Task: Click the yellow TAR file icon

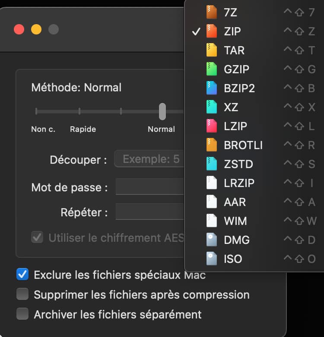Action: pos(212,50)
